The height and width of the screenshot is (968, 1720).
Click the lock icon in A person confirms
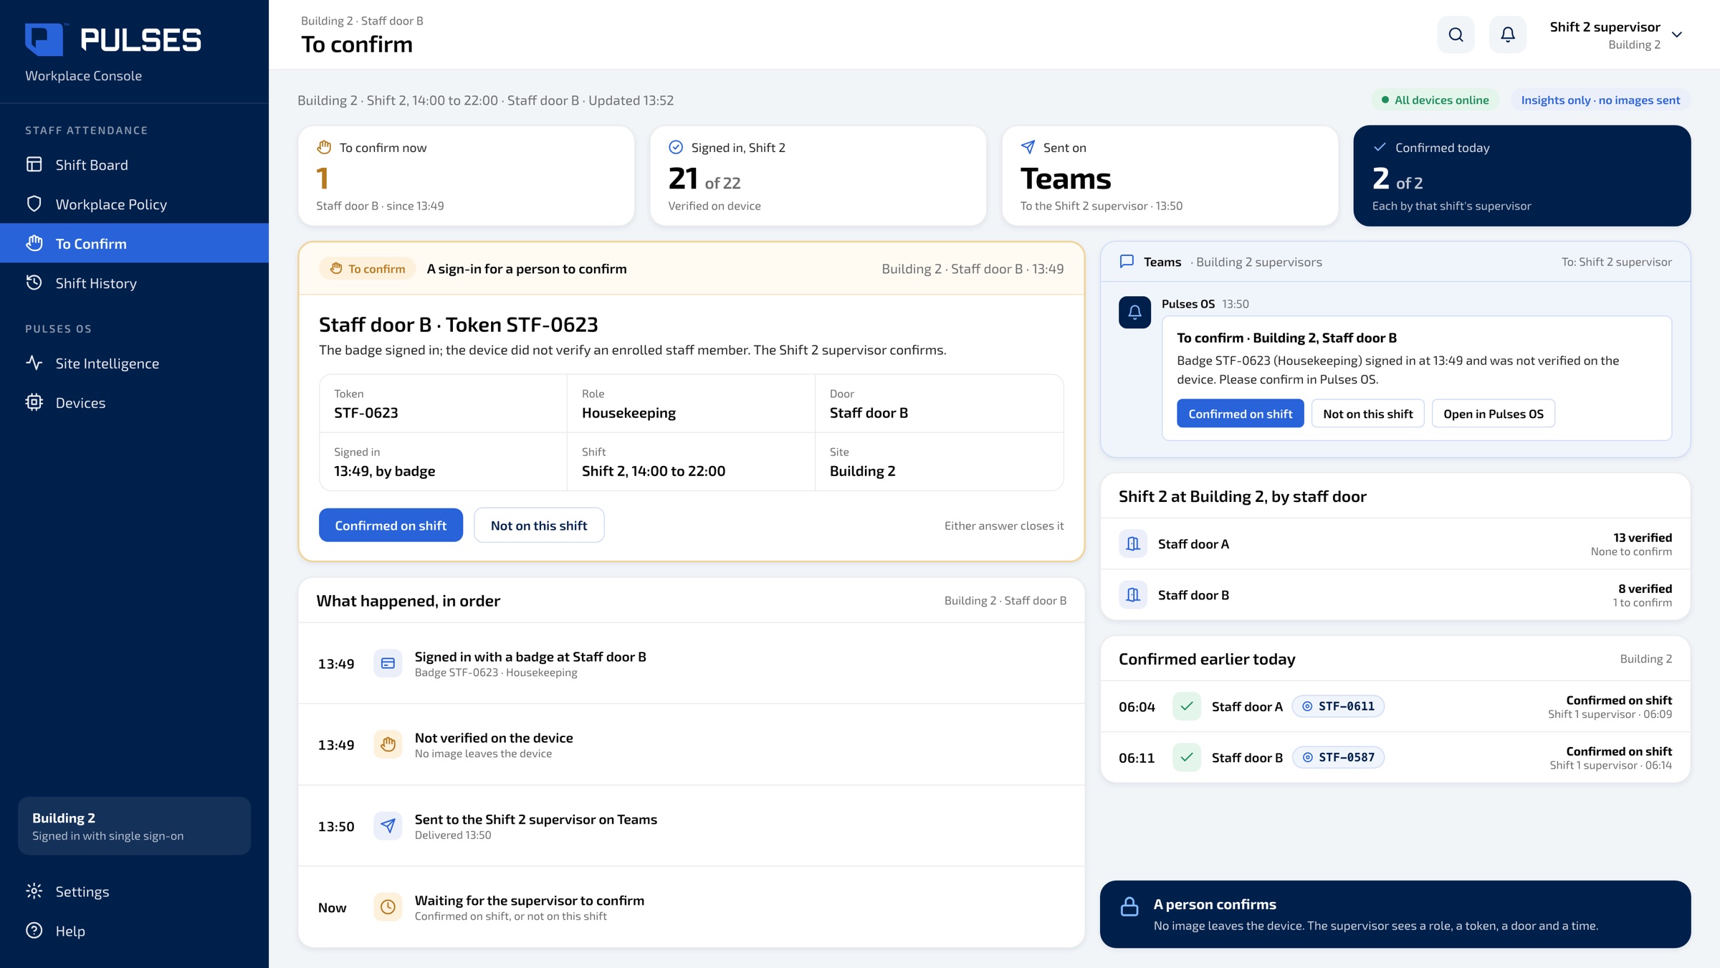pyautogui.click(x=1129, y=906)
